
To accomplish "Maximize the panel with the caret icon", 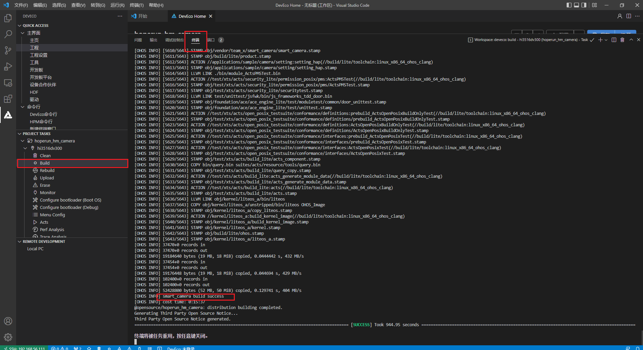I will pos(631,40).
